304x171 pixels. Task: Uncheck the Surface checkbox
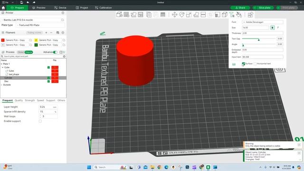244,64
